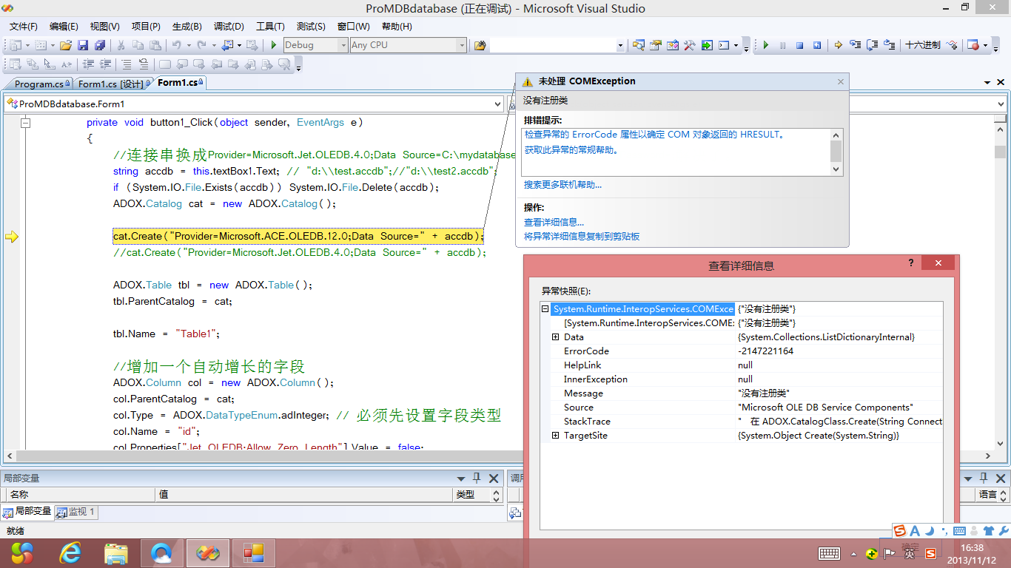This screenshot has height=568, width=1011.
Task: Redo the last undone edit
Action: (x=201, y=45)
